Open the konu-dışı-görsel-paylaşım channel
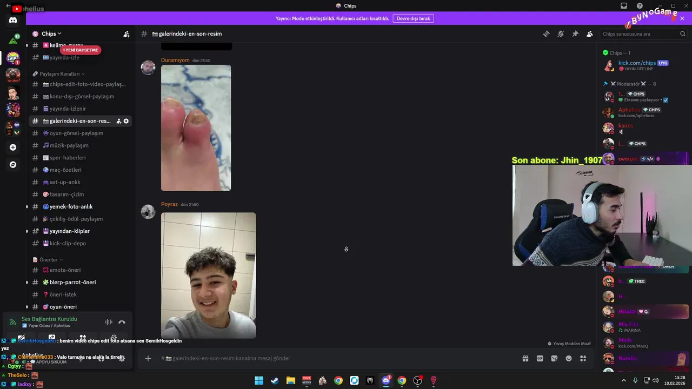This screenshot has height=389, width=692. [x=80, y=96]
